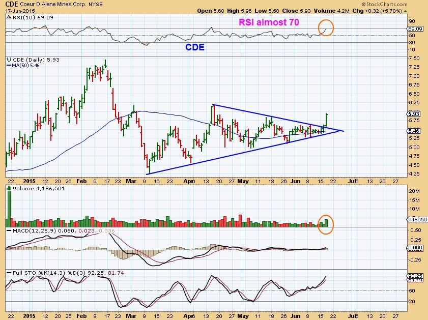Click the 5.00 price axis label
Image resolution: width=428 pixels, height=320 pixels.
pyautogui.click(x=414, y=148)
